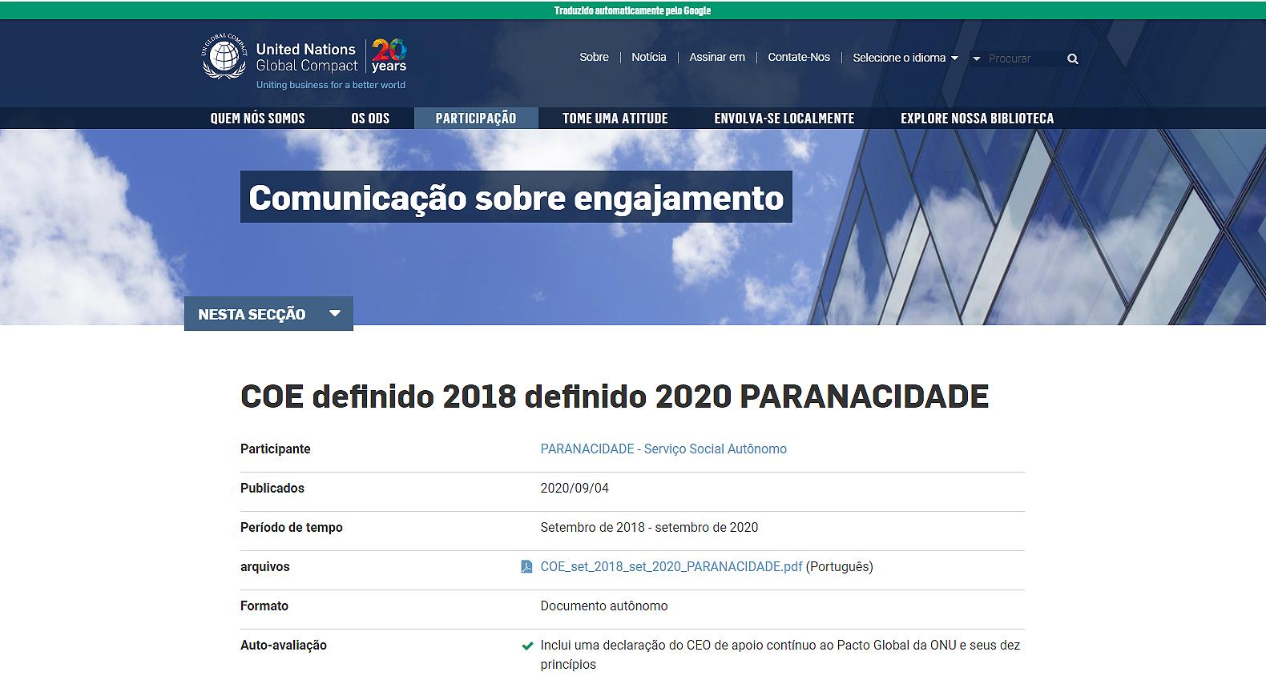Click the PDF file icon
Screen dimensions: 1266x676
click(526, 567)
